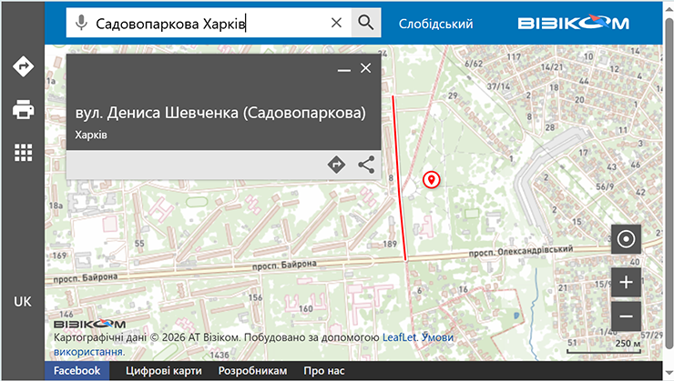The width and height of the screenshot is (674, 381).
Task: Click the Візіком logo in header
Action: [x=574, y=23]
